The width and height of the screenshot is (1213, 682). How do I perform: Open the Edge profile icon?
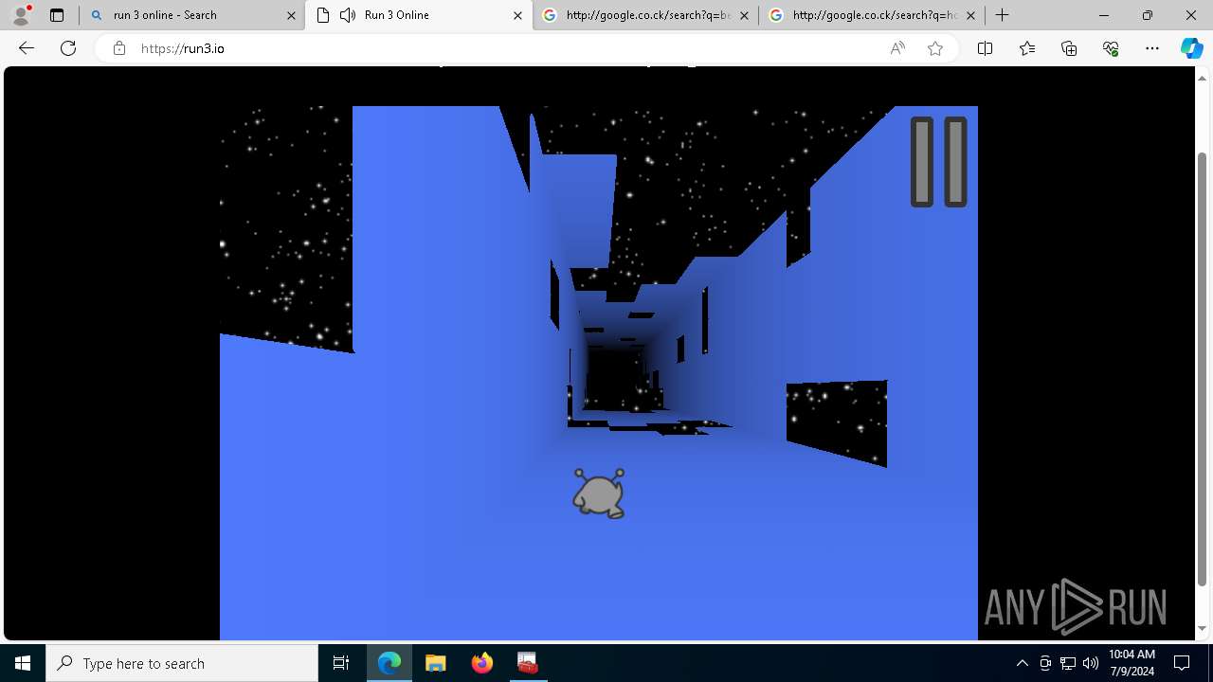pos(21,15)
